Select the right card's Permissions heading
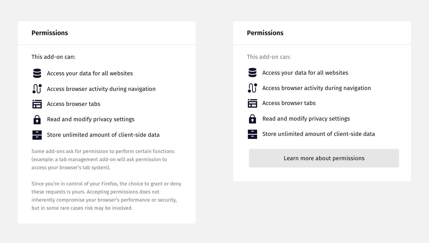The image size is (429, 243). click(265, 33)
